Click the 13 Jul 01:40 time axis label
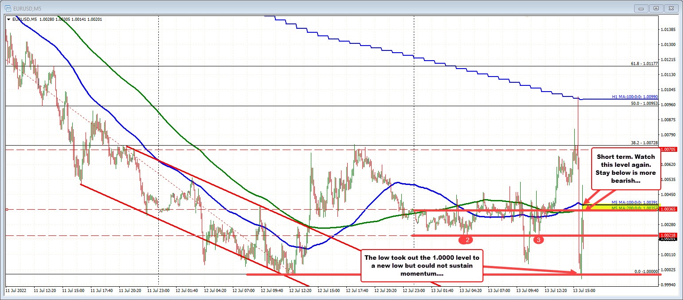The image size is (683, 300). pyautogui.click(x=442, y=291)
